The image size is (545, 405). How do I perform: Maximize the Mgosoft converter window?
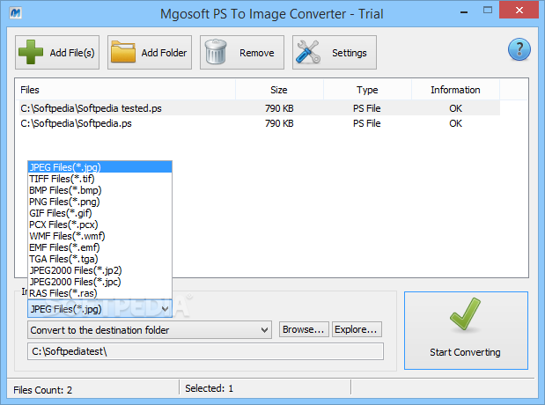click(488, 10)
